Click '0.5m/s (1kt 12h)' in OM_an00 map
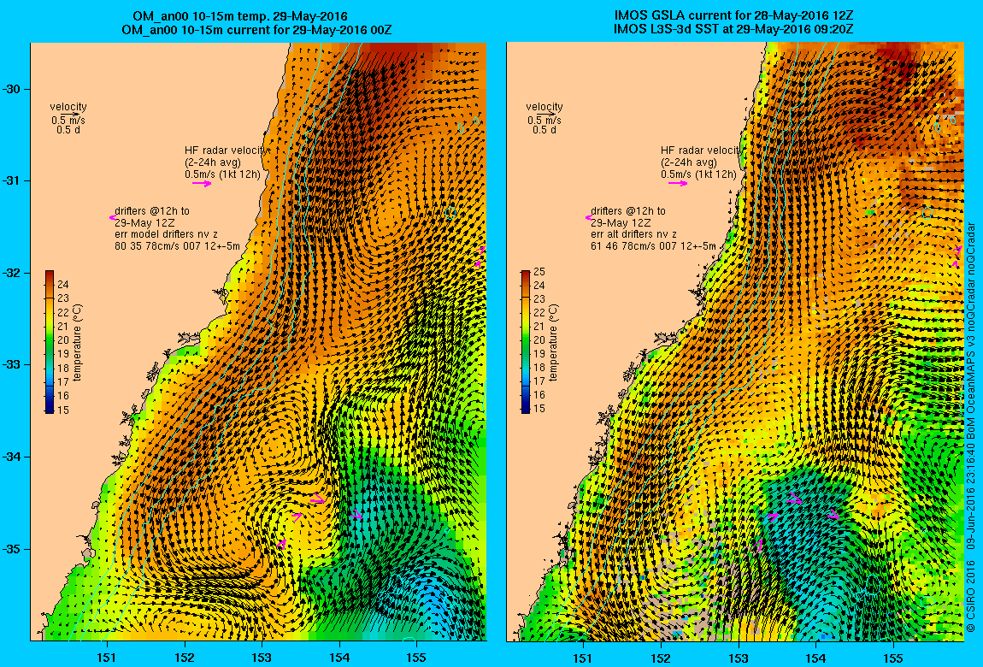 pos(222,174)
